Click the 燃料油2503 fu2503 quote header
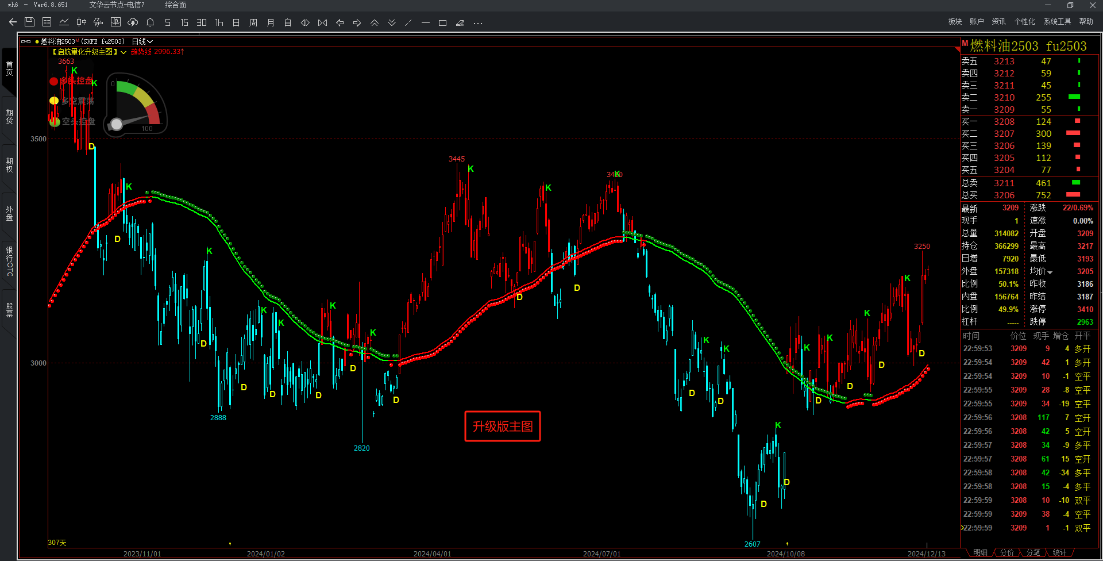Screen dimensions: 1103x561 click(x=1028, y=46)
